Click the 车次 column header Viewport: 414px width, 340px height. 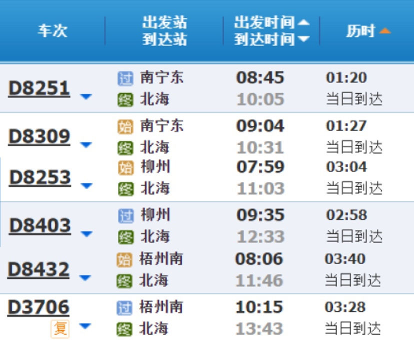pyautogui.click(x=52, y=31)
